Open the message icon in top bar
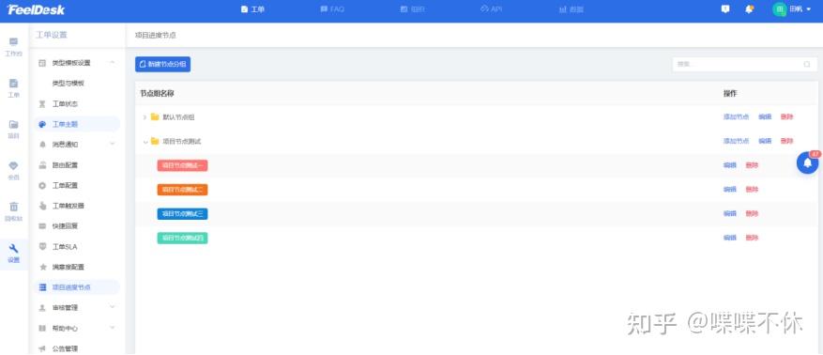 click(x=725, y=9)
